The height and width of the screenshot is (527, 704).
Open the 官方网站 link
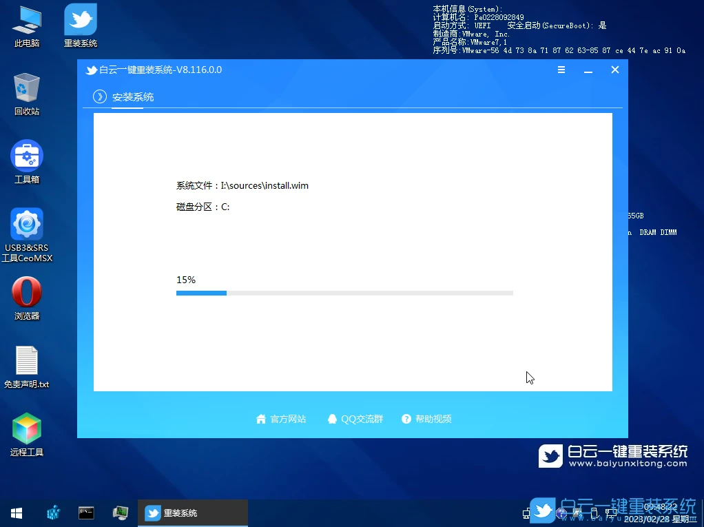coord(281,419)
